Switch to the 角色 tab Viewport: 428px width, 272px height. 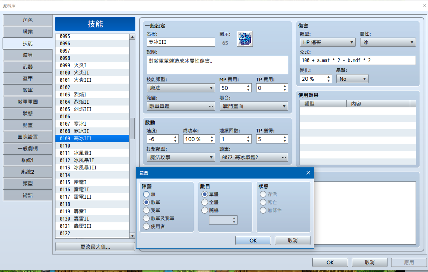coord(28,20)
